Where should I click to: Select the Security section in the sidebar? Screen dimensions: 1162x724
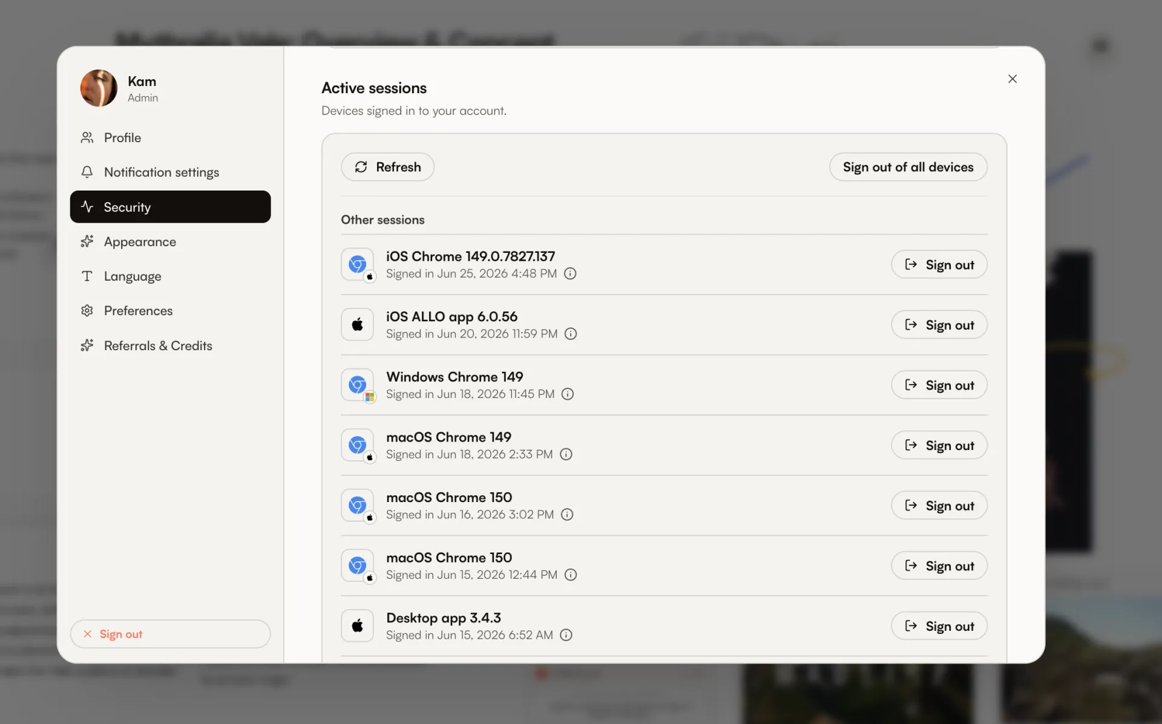click(170, 207)
